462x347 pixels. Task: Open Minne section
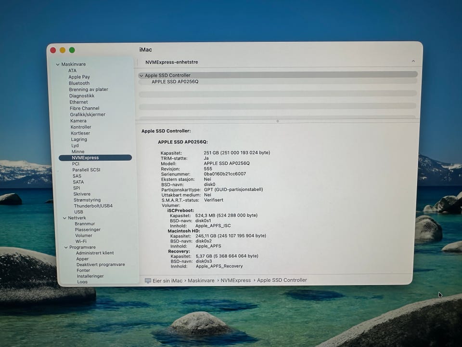point(78,152)
